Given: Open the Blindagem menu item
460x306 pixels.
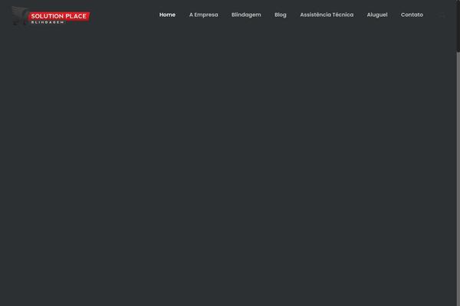Looking at the screenshot, I should point(246,15).
